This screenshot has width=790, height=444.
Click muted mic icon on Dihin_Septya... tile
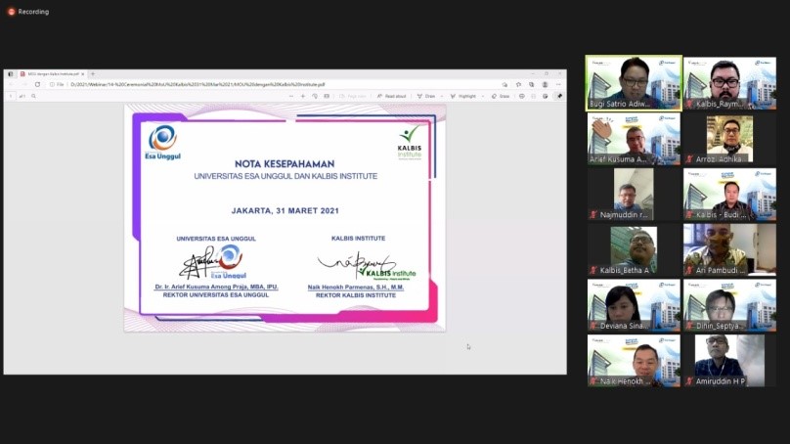click(x=689, y=326)
